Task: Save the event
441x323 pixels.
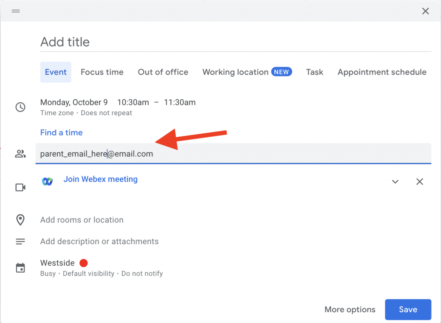Action: [408, 310]
